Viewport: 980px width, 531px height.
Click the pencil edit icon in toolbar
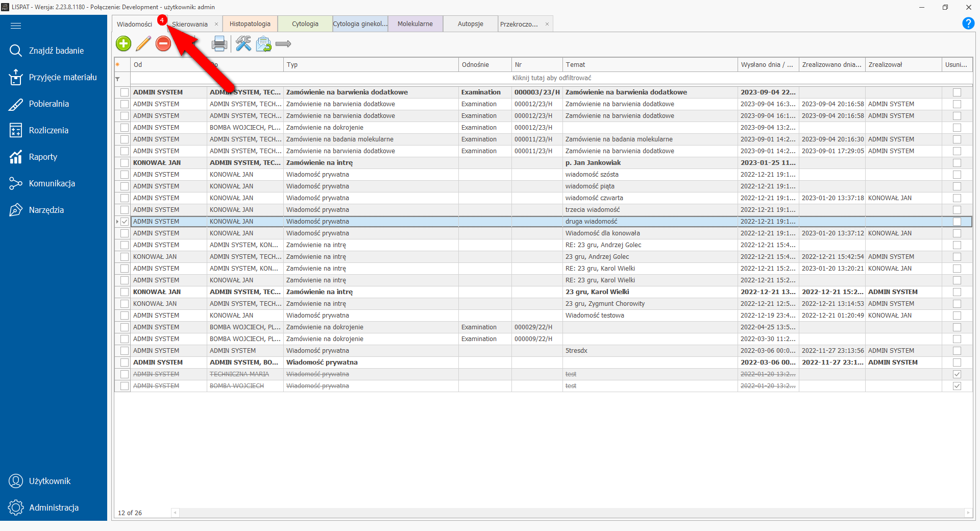143,44
